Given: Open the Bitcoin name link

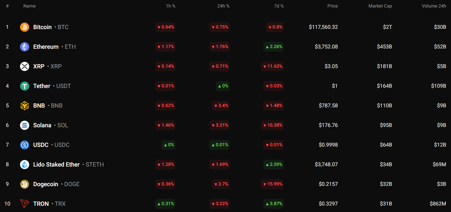Looking at the screenshot, I should (42, 27).
